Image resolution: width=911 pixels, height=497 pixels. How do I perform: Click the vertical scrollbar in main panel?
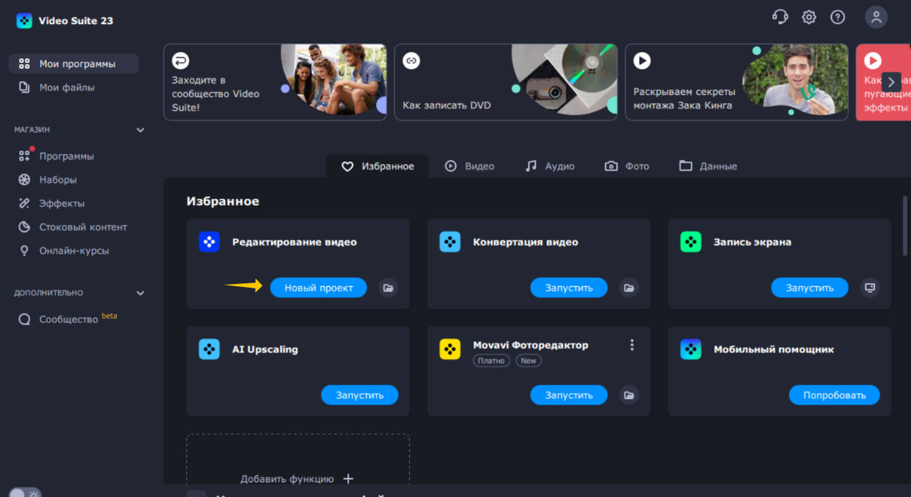[x=905, y=226]
